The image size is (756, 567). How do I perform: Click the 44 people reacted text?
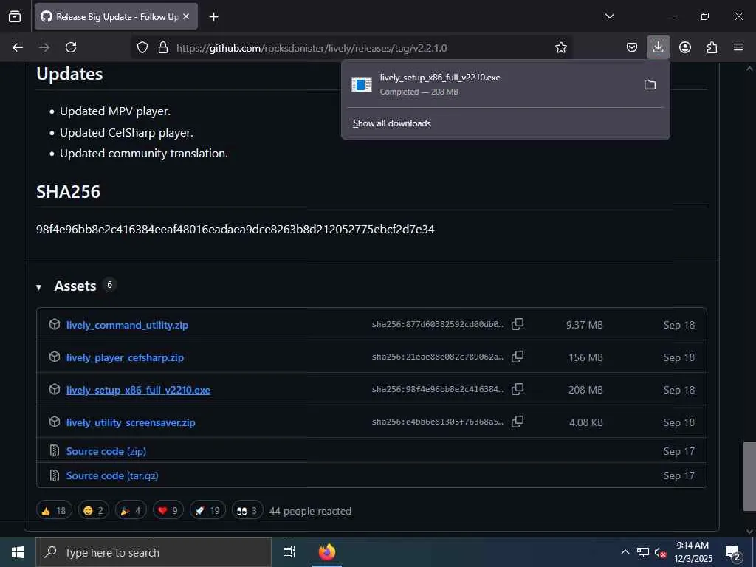310,511
